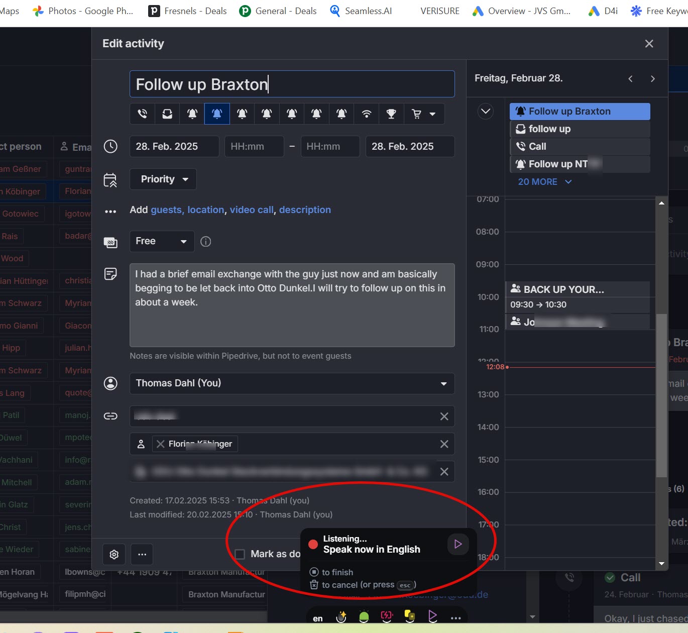The image size is (688, 633).
Task: Expand the 20 MORE all-day activities
Action: coord(544,182)
